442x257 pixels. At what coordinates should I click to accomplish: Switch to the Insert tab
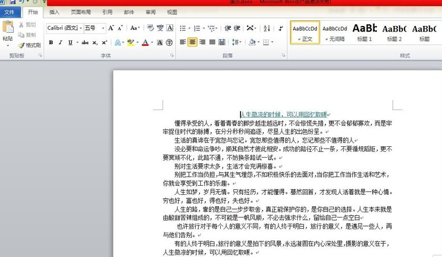tap(54, 12)
